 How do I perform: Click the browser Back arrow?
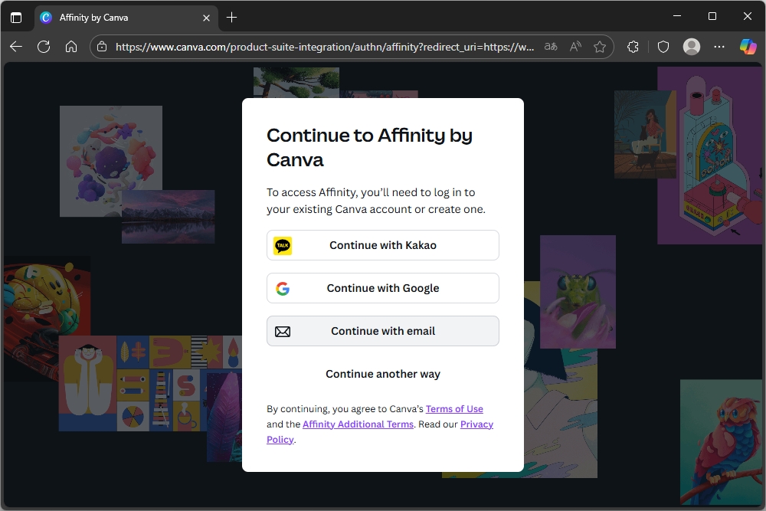pyautogui.click(x=16, y=47)
